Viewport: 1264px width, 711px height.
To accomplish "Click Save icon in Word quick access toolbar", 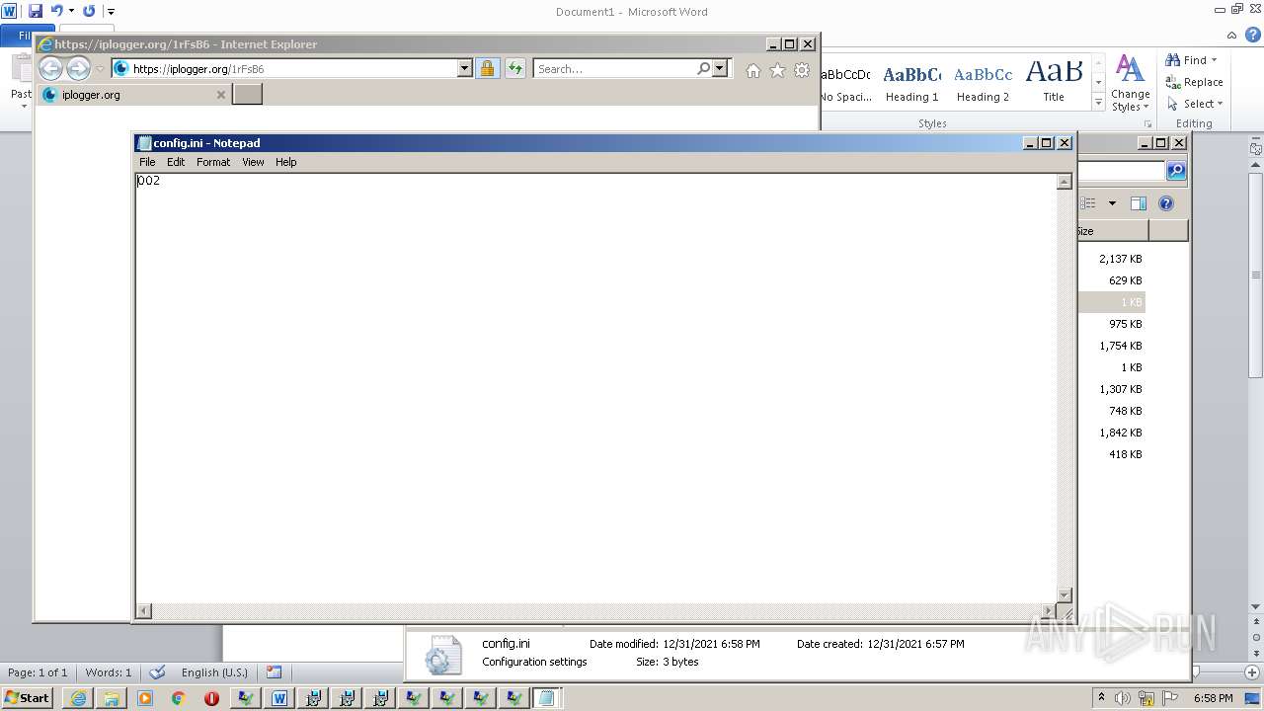I will coord(36,11).
